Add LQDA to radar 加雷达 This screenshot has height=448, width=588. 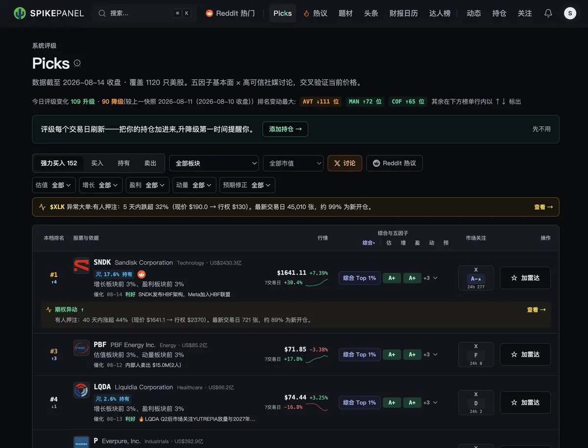pos(525,402)
